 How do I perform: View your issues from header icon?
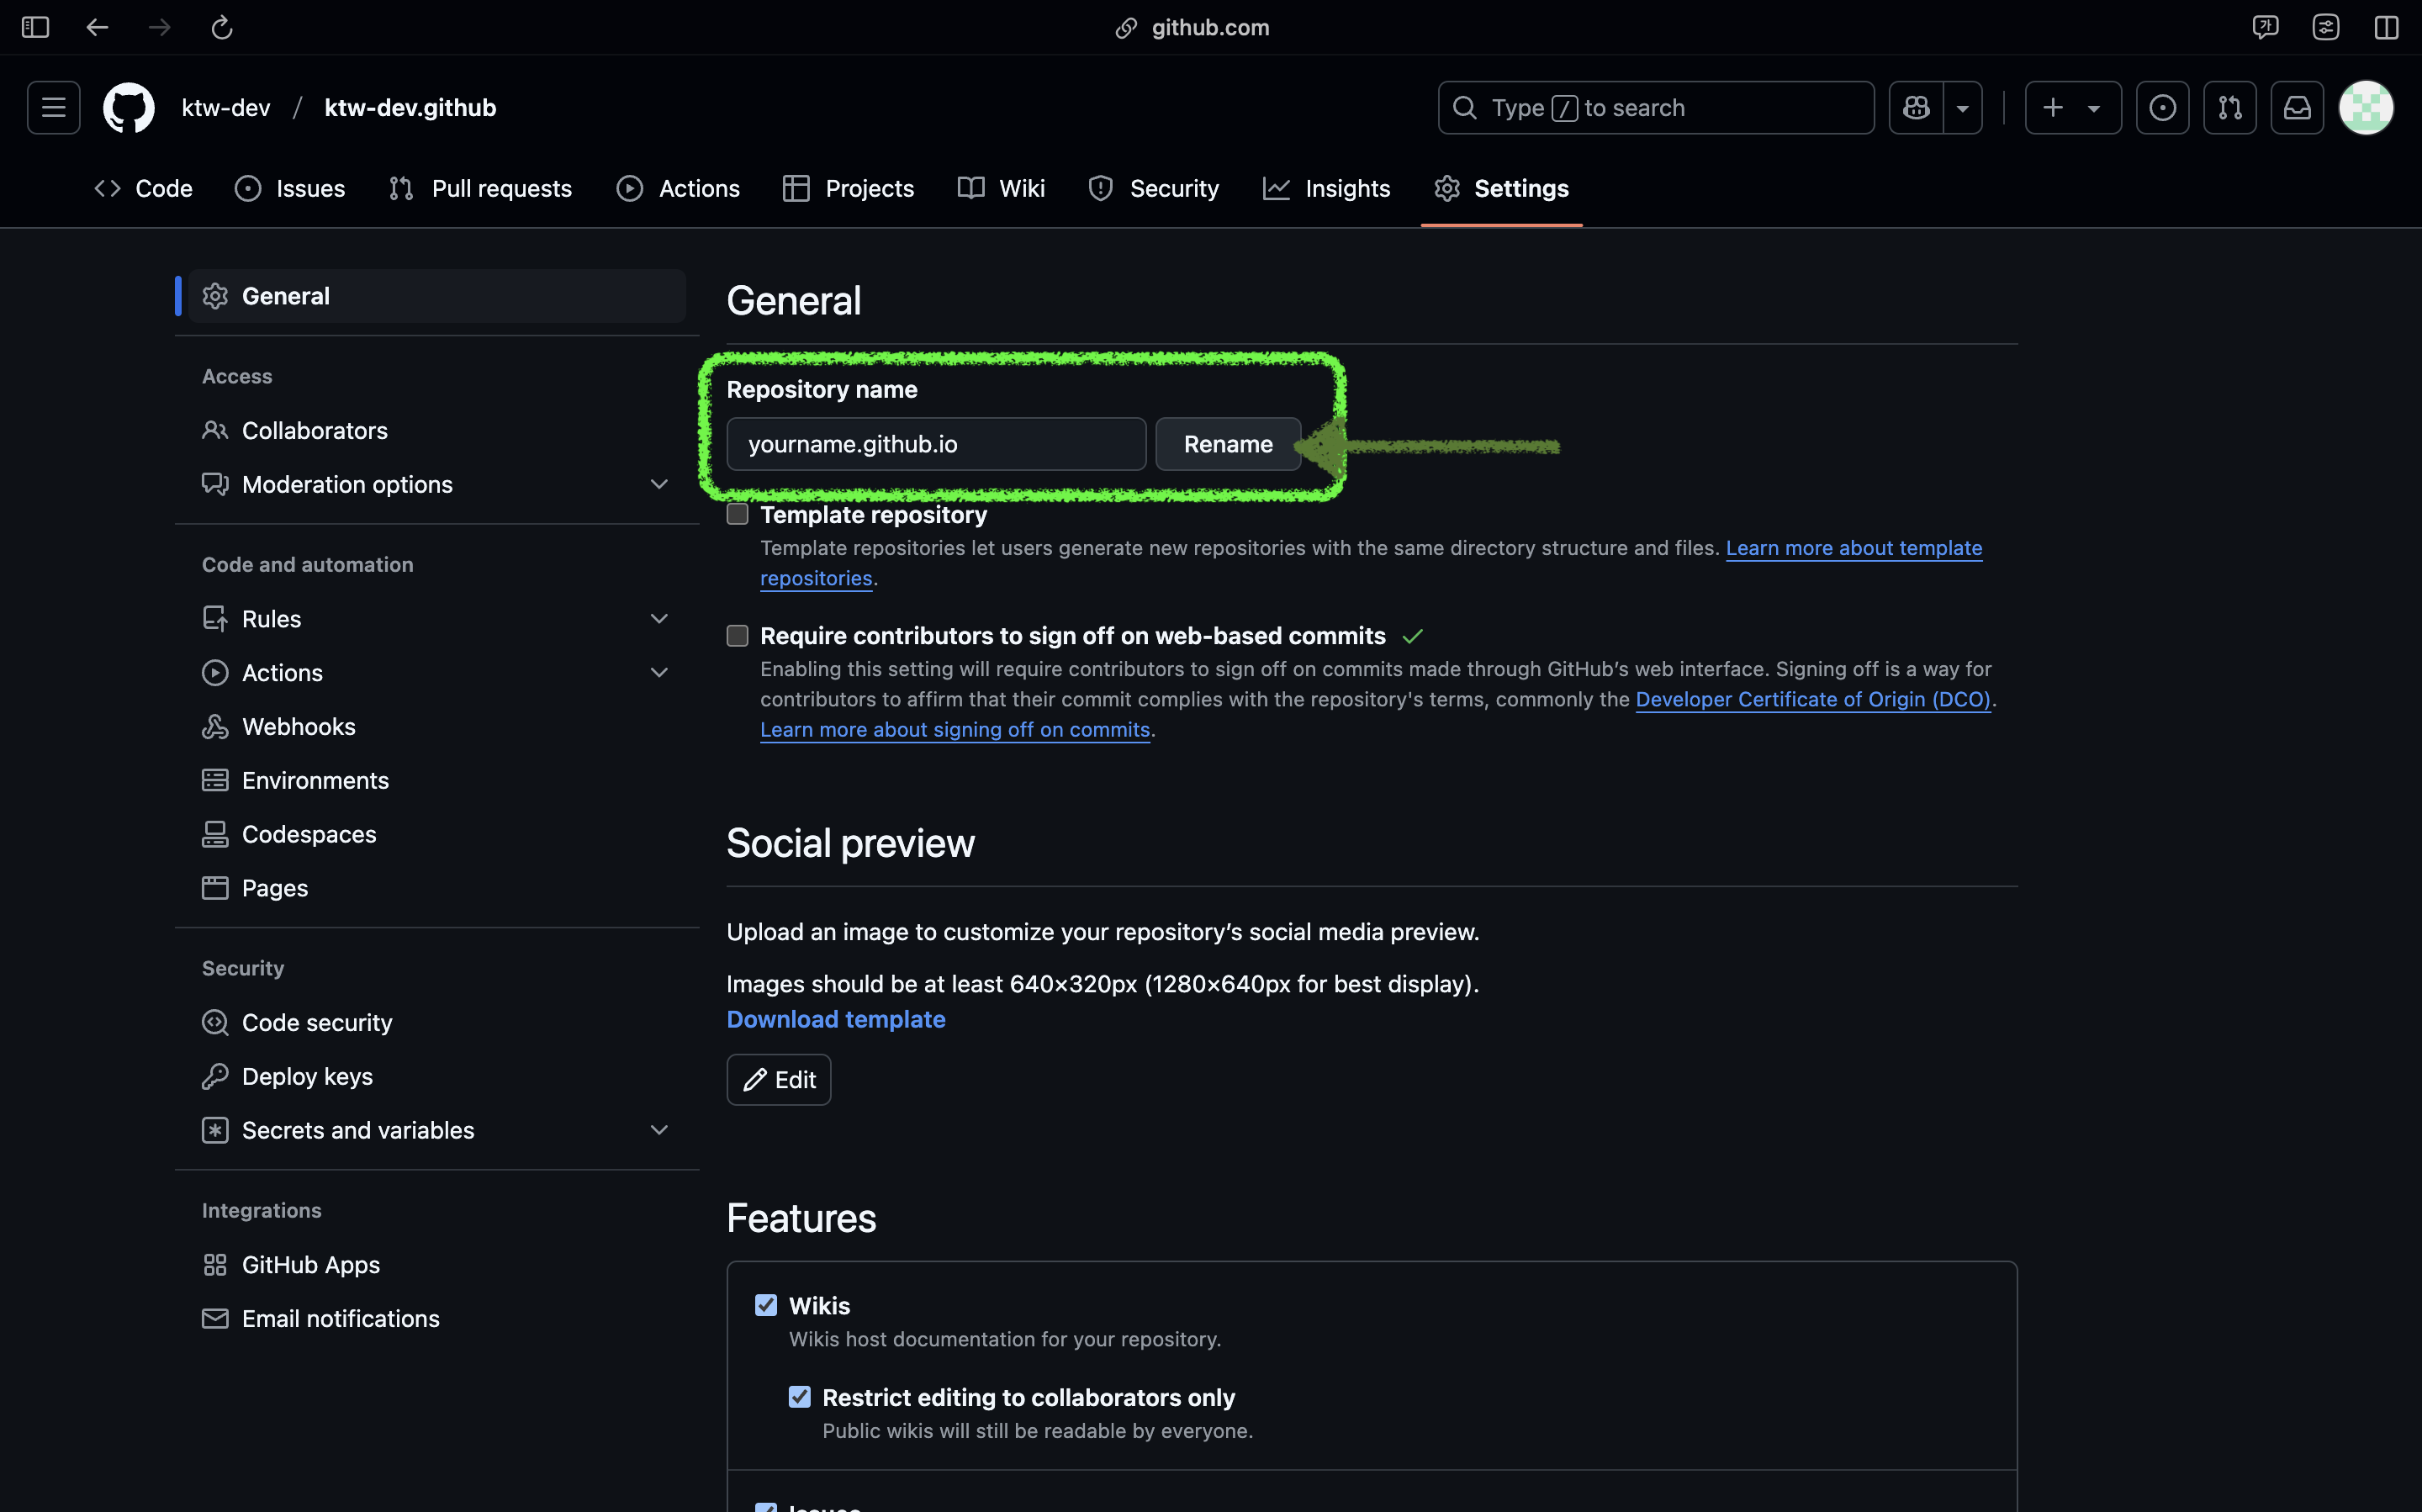tap(2162, 107)
